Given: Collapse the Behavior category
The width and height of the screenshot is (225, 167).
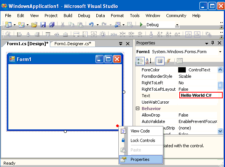Looking at the screenshot, I should point(137,109).
